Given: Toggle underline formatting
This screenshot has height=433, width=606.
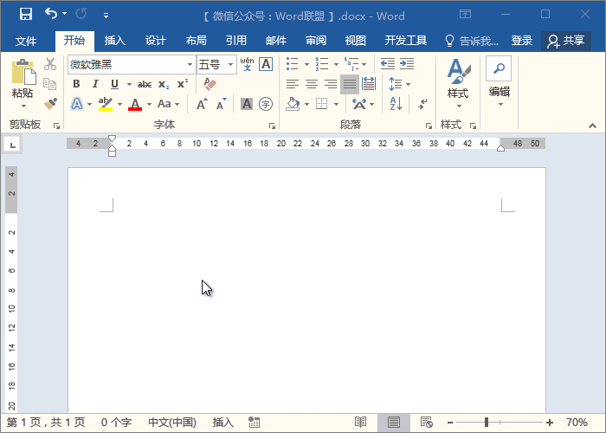Looking at the screenshot, I should (x=114, y=84).
